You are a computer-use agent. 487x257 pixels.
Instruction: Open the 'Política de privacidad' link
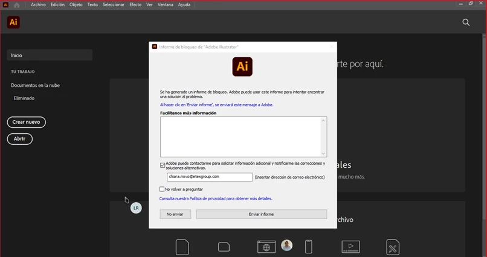(x=216, y=198)
